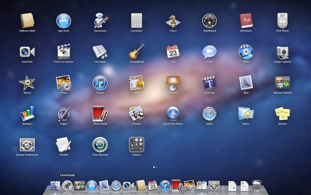Open FaceTime camera icon in the Dock
Image resolution: width=311 pixels, height=195 pixels.
(x=128, y=186)
